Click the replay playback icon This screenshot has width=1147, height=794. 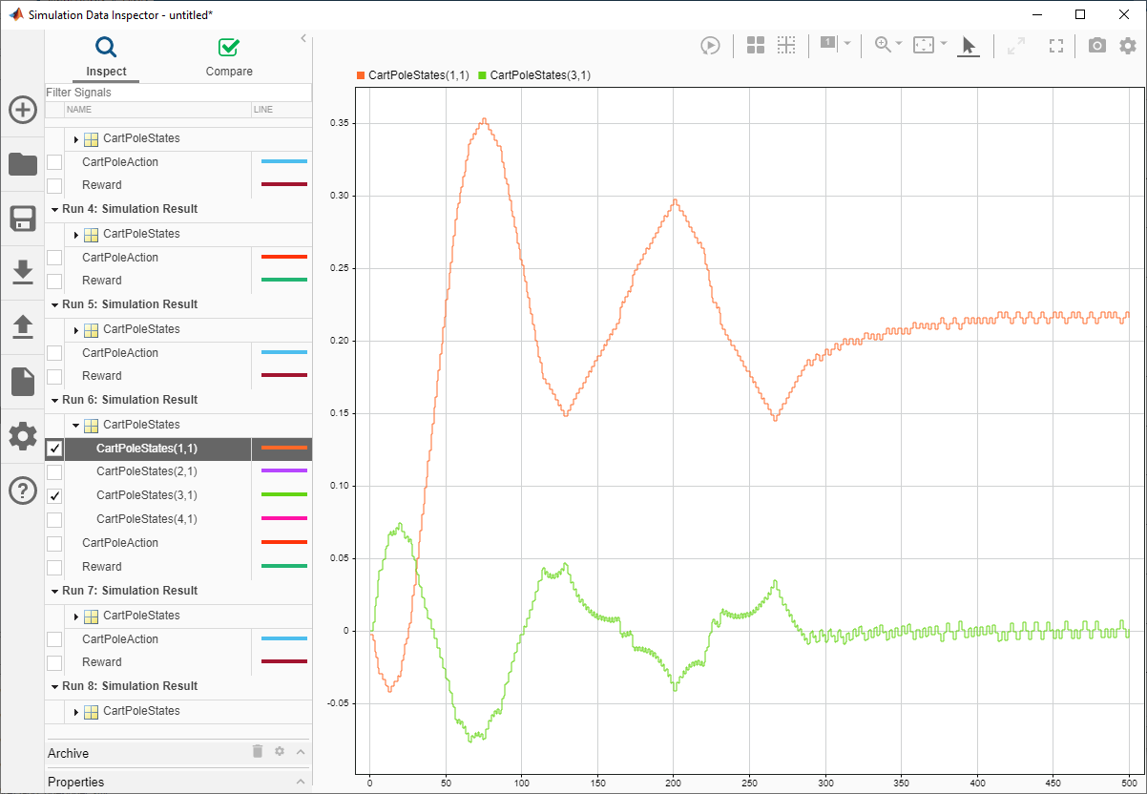[710, 44]
